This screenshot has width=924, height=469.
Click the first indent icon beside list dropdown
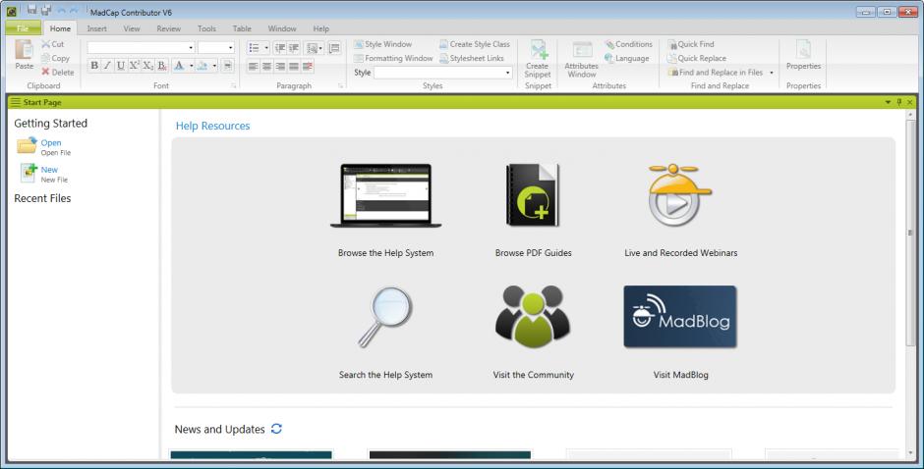[x=280, y=48]
